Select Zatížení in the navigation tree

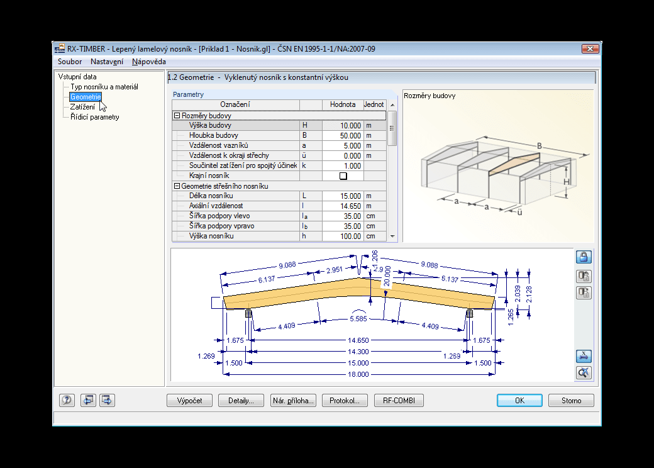tap(82, 107)
